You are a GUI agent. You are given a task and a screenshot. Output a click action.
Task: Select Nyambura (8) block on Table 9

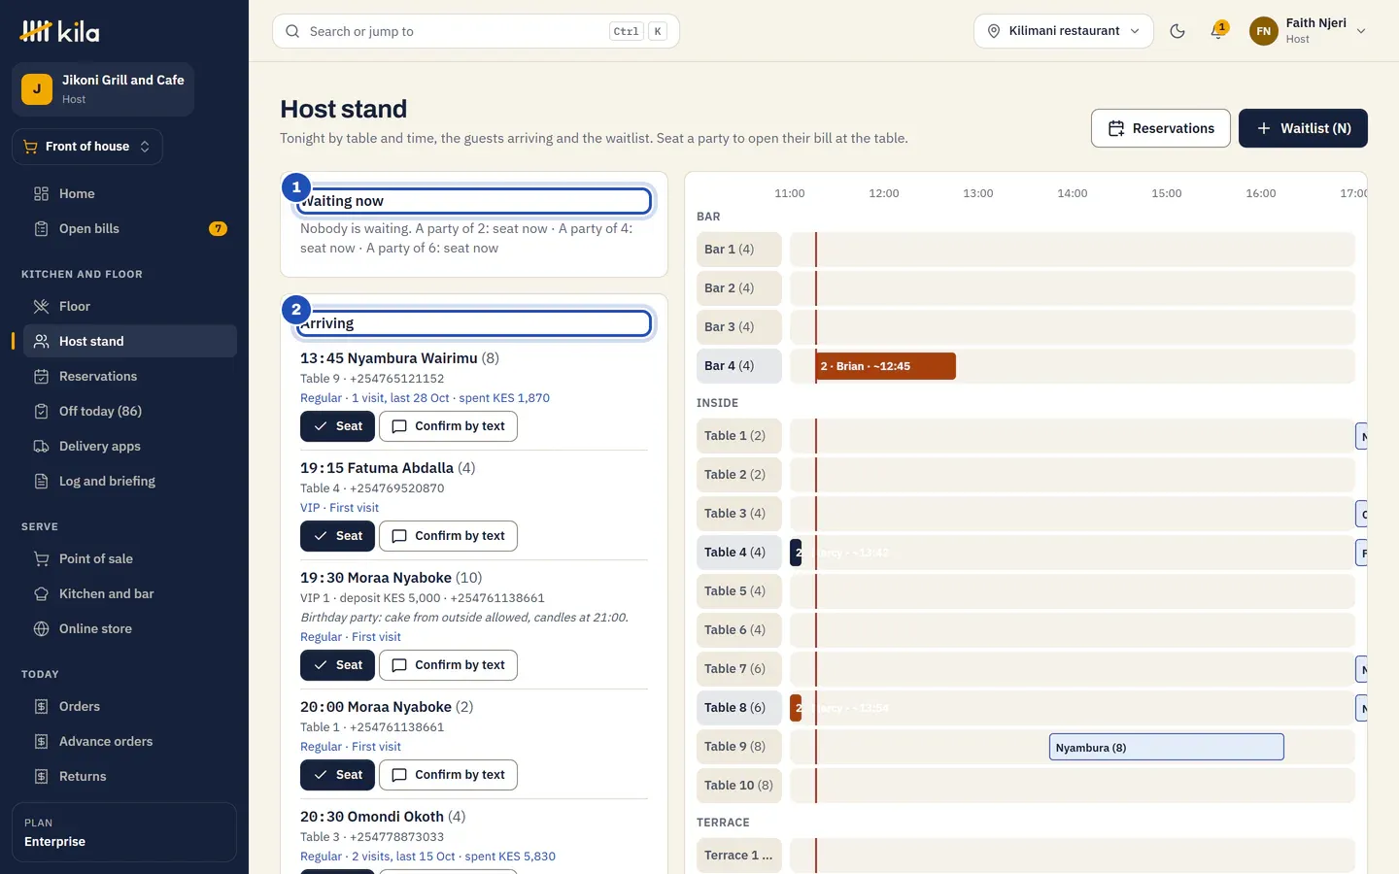pyautogui.click(x=1167, y=747)
